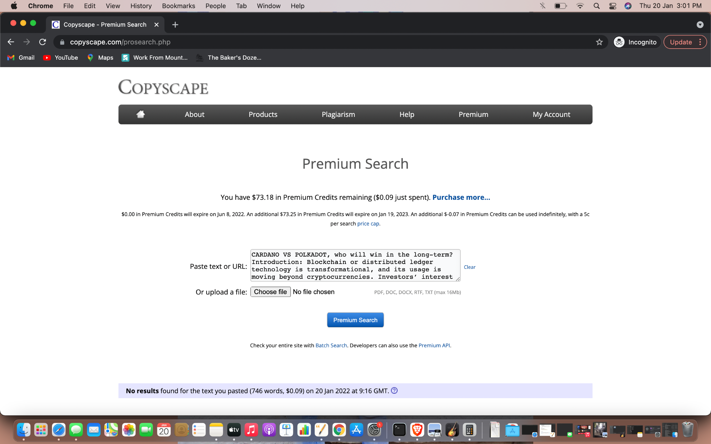Open FaceTime from the dock
Viewport: 711px width, 444px height.
(146, 430)
